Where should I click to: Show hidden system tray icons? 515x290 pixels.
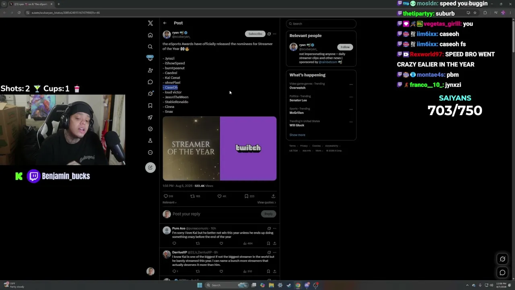[467, 285]
